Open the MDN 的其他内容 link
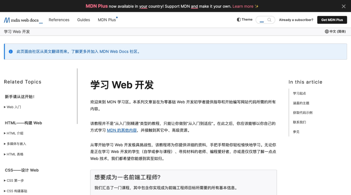This screenshot has width=351, height=195. pyautogui.click(x=122, y=130)
